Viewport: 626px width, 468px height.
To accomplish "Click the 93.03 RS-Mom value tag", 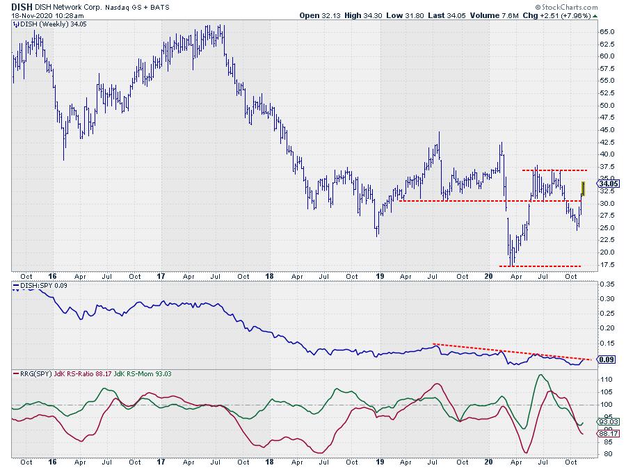I will [x=606, y=421].
